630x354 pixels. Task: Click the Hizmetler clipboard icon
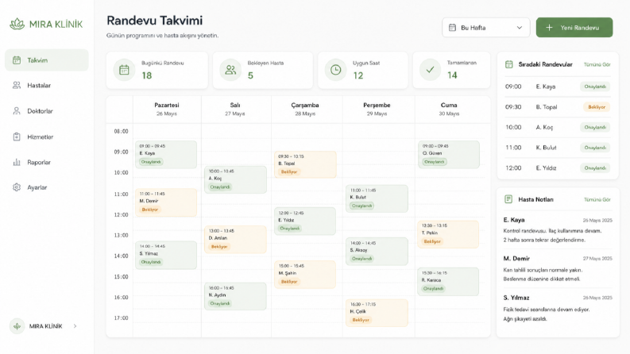click(17, 137)
